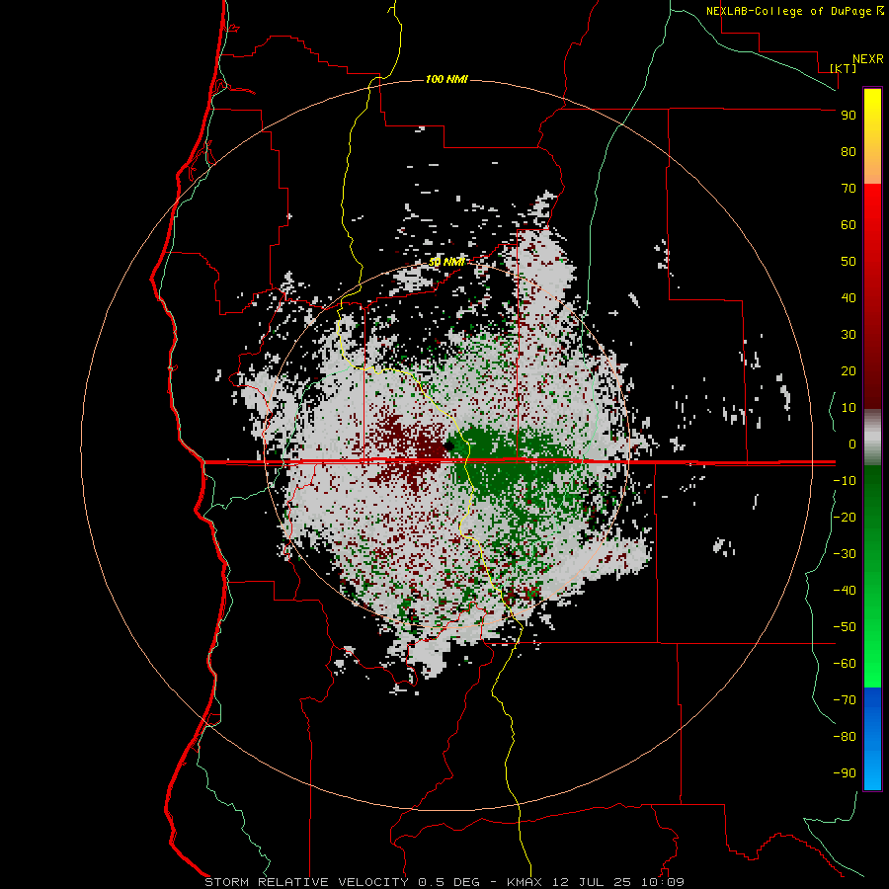Click the positive 20 knot scale label
This screenshot has height=889, width=889.
point(849,371)
